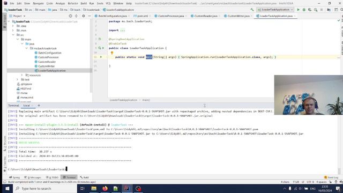Open Project panel settings gear
This screenshot has height=193, width=343.
(84, 16)
